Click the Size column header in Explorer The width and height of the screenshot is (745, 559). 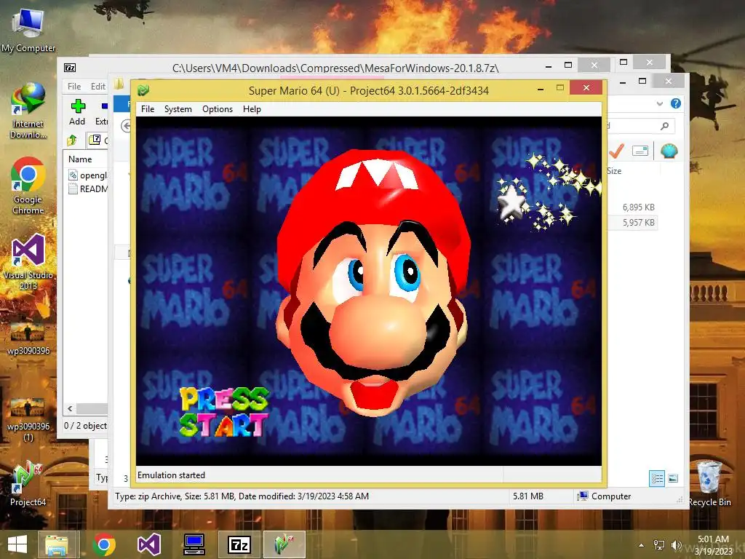coord(614,170)
